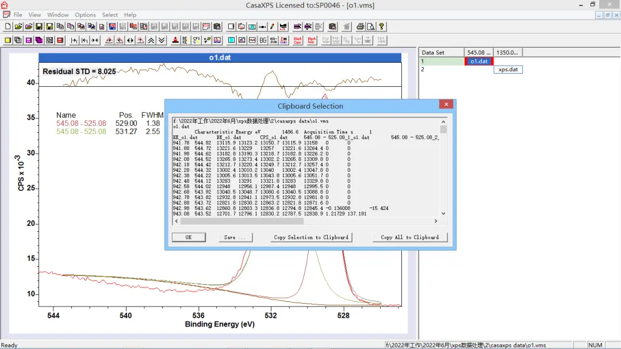This screenshot has height=349, width=621.
Task: Click the BE/KE energy scale icon
Action: click(x=185, y=40)
